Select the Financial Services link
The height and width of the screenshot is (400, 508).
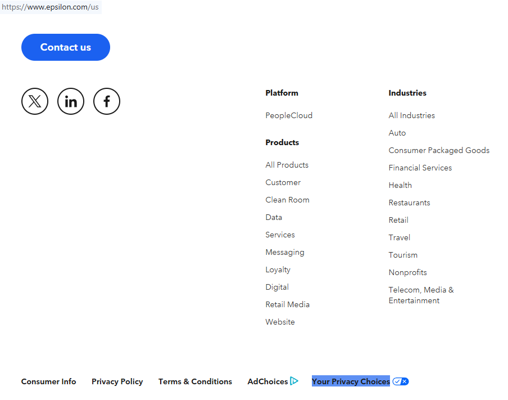tap(420, 168)
